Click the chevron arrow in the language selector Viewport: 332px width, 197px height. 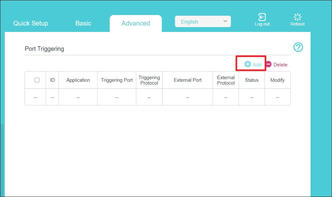pos(225,21)
